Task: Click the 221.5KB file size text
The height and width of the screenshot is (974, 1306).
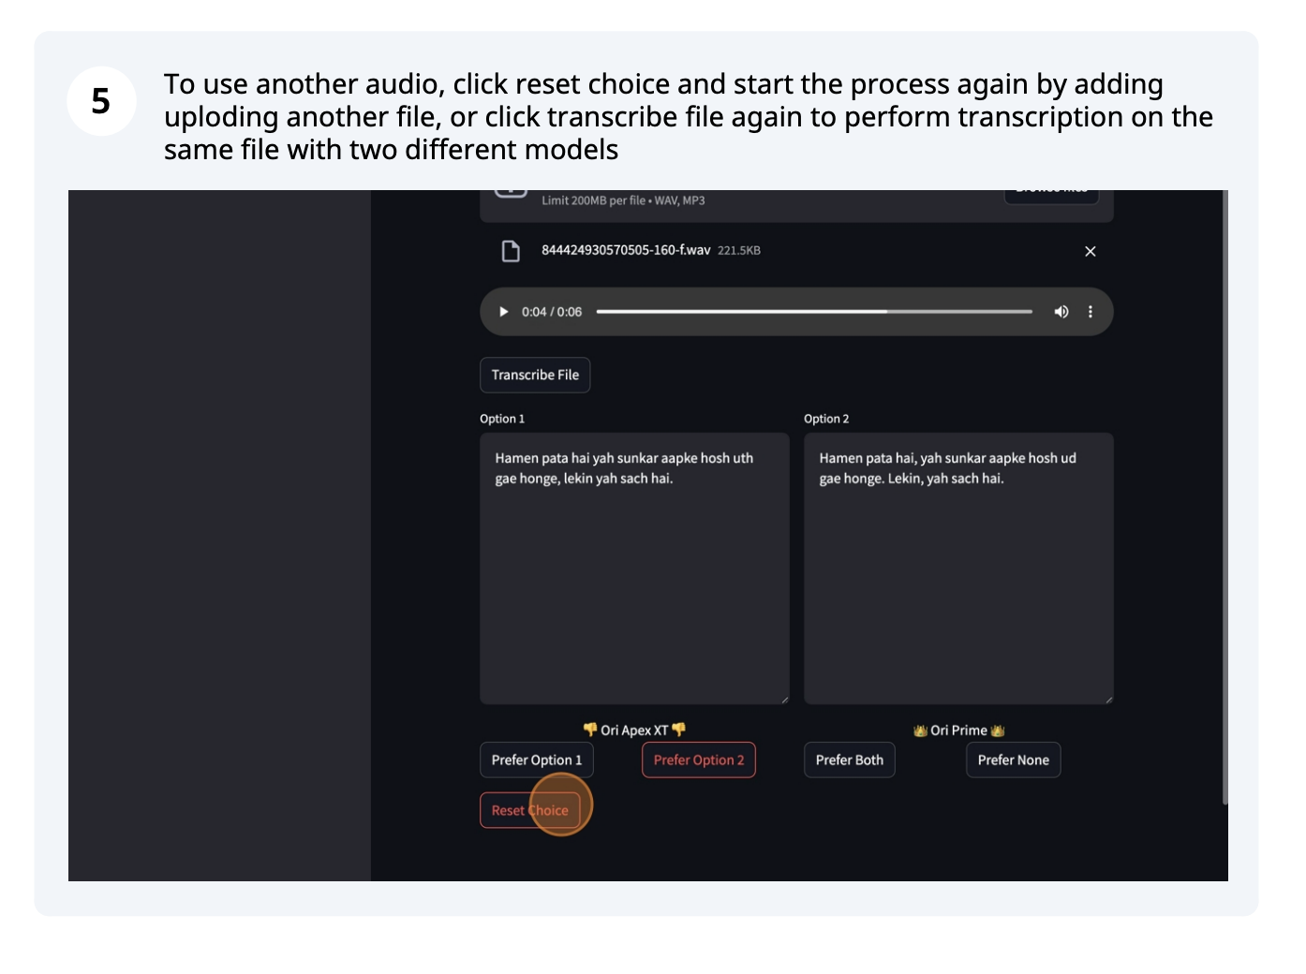Action: [x=739, y=251]
